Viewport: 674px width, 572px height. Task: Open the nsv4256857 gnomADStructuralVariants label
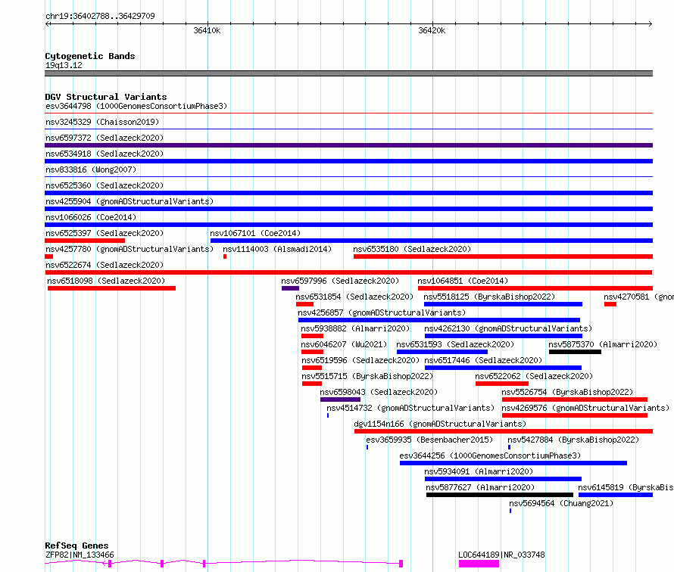(382, 312)
